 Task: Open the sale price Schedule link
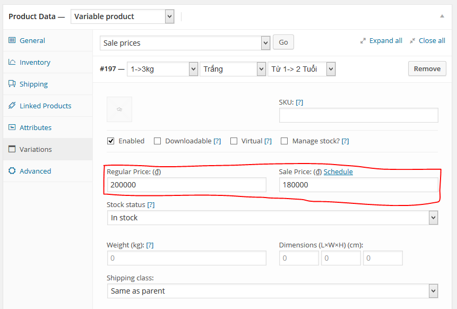pos(338,171)
